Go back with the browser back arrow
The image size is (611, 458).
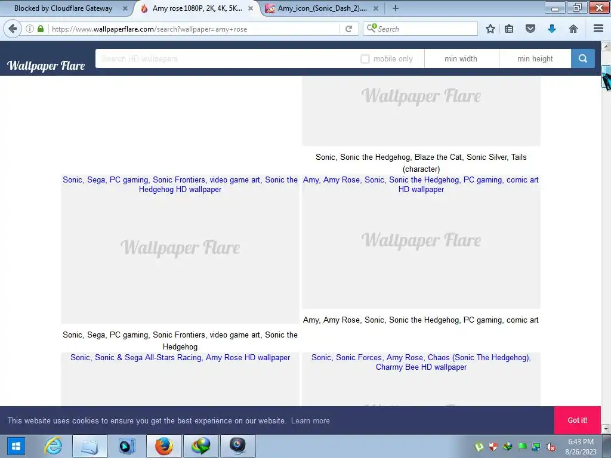[13, 29]
